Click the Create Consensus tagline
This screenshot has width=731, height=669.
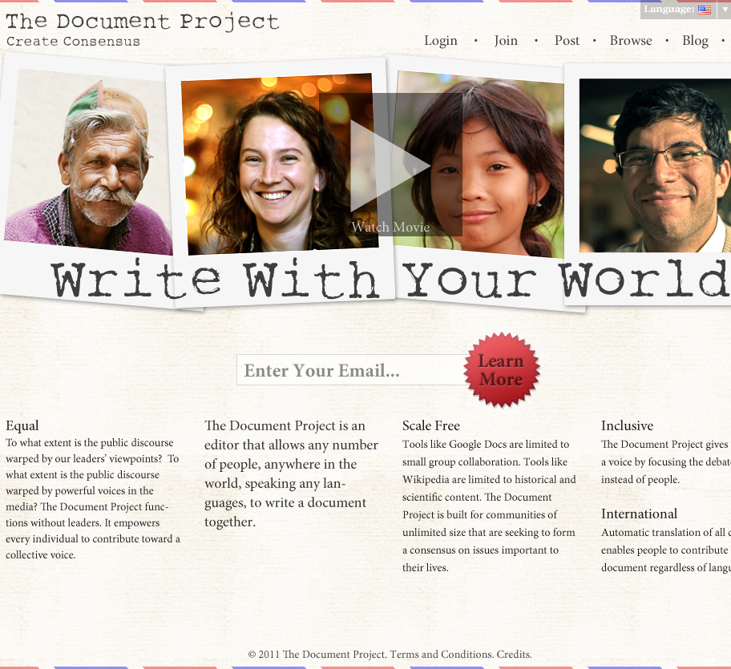[73, 42]
